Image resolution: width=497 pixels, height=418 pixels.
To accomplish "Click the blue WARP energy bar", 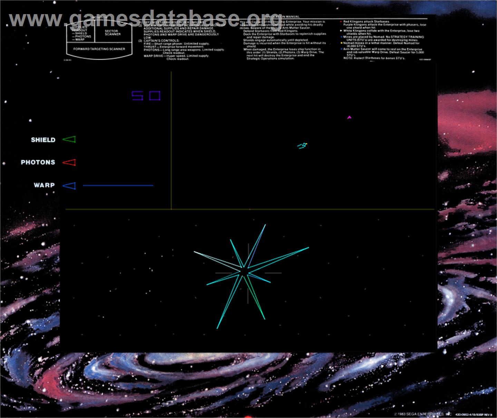I will click(x=118, y=186).
